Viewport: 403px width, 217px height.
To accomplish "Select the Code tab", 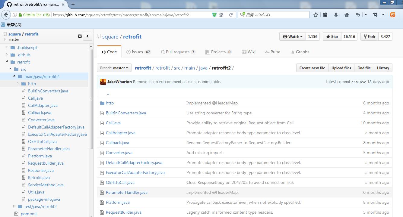I will 109,52.
